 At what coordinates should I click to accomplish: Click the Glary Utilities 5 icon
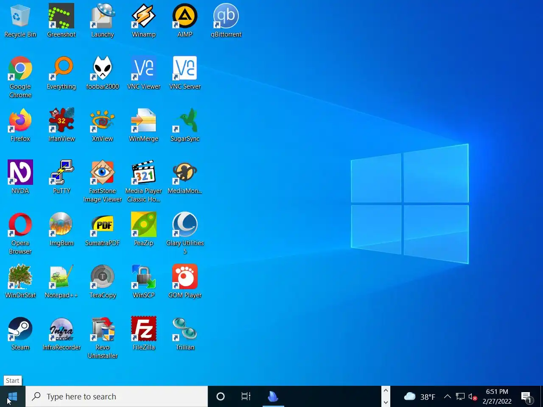[185, 234]
